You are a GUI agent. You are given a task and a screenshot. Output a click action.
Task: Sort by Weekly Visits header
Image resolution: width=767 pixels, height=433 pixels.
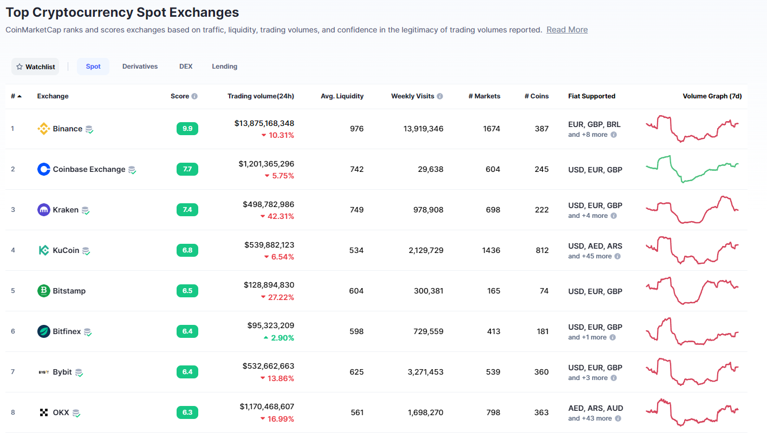413,96
